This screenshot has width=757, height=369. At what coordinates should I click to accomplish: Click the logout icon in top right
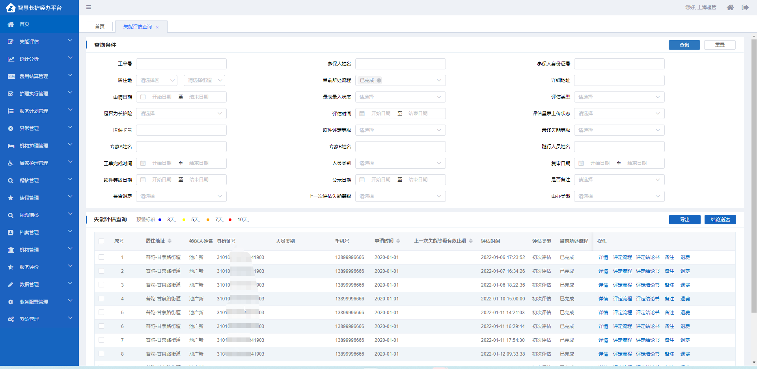tap(745, 7)
